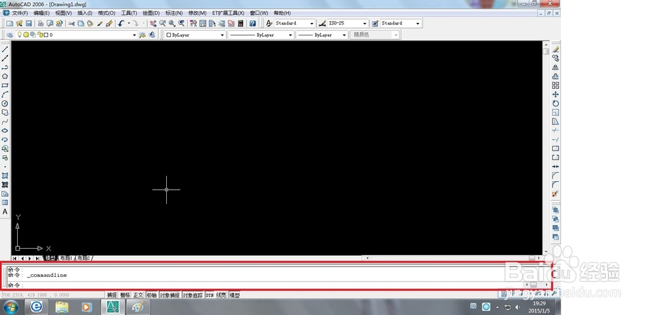Switch to the 布局1 layout tab

point(66,258)
